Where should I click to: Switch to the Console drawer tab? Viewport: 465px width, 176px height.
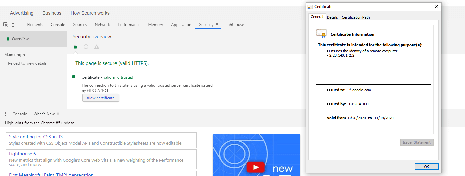(19, 114)
